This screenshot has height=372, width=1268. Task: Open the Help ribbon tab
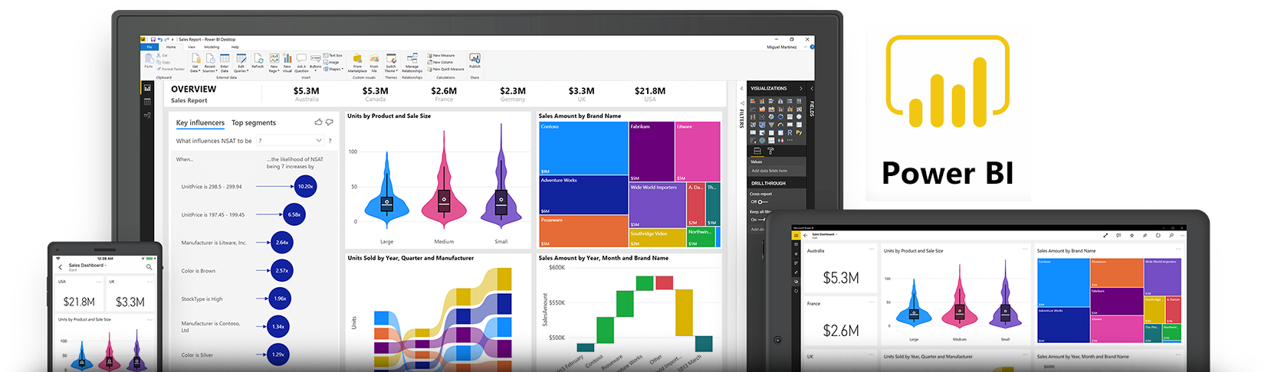click(x=235, y=47)
